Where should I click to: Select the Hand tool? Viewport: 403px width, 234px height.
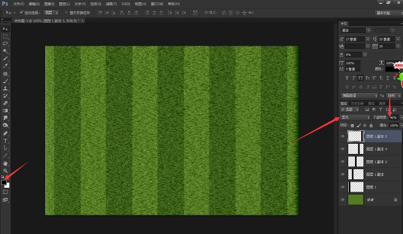[x=5, y=163]
